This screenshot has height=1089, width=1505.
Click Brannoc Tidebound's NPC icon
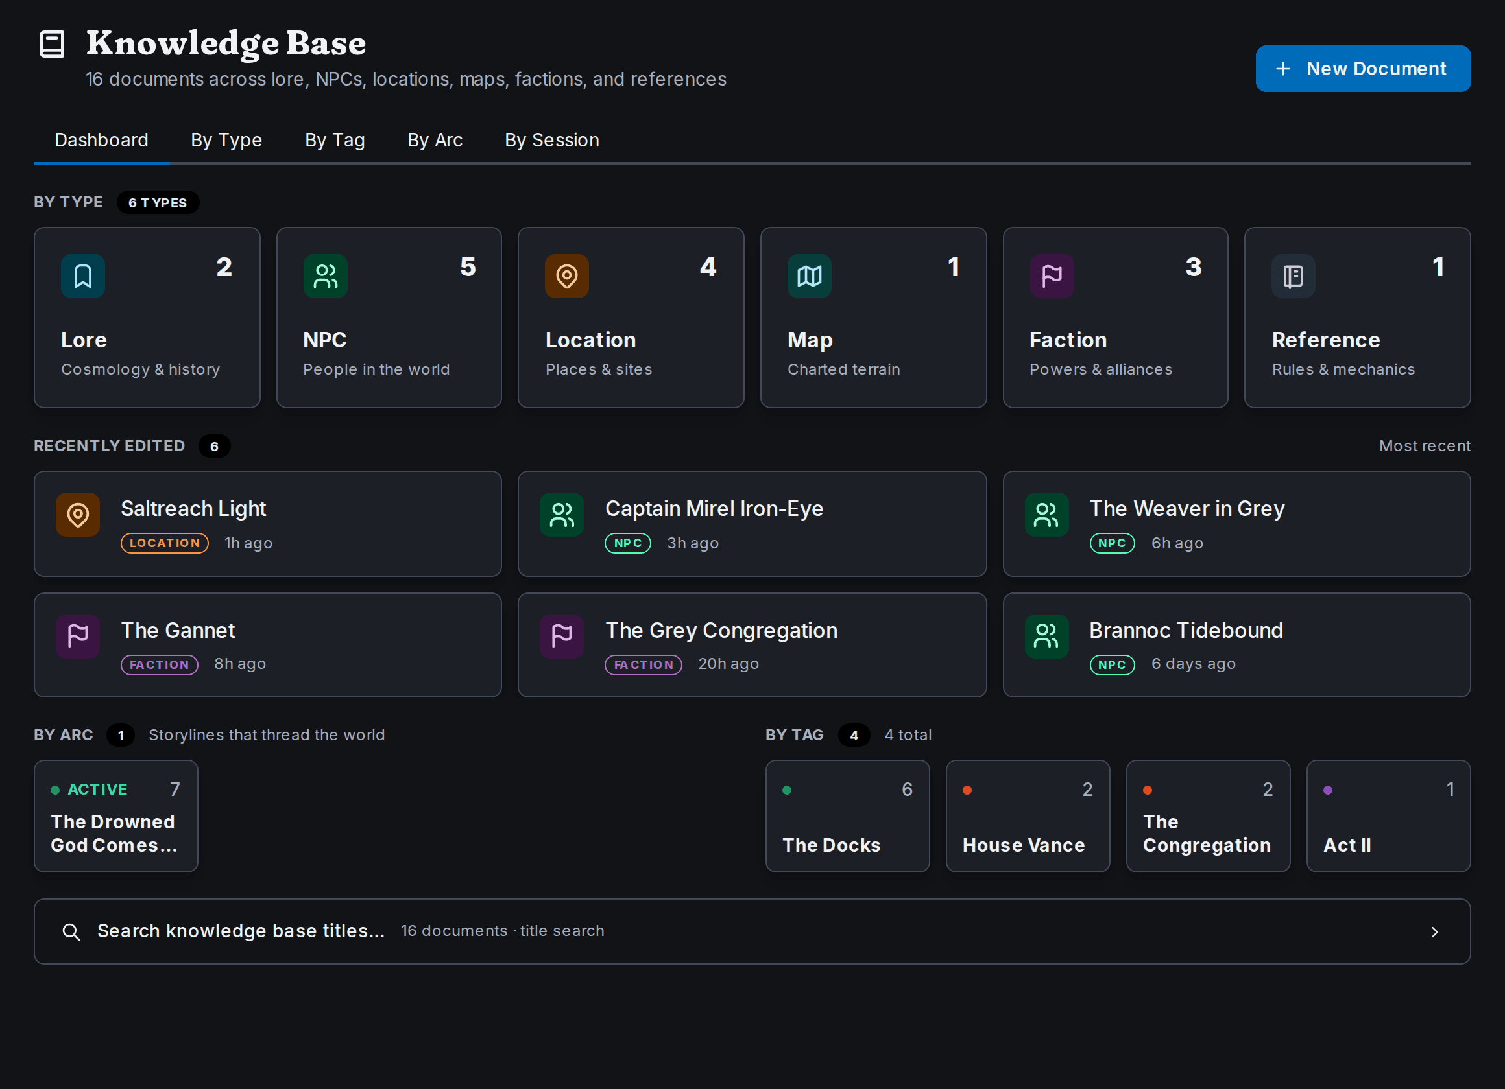tap(1046, 636)
